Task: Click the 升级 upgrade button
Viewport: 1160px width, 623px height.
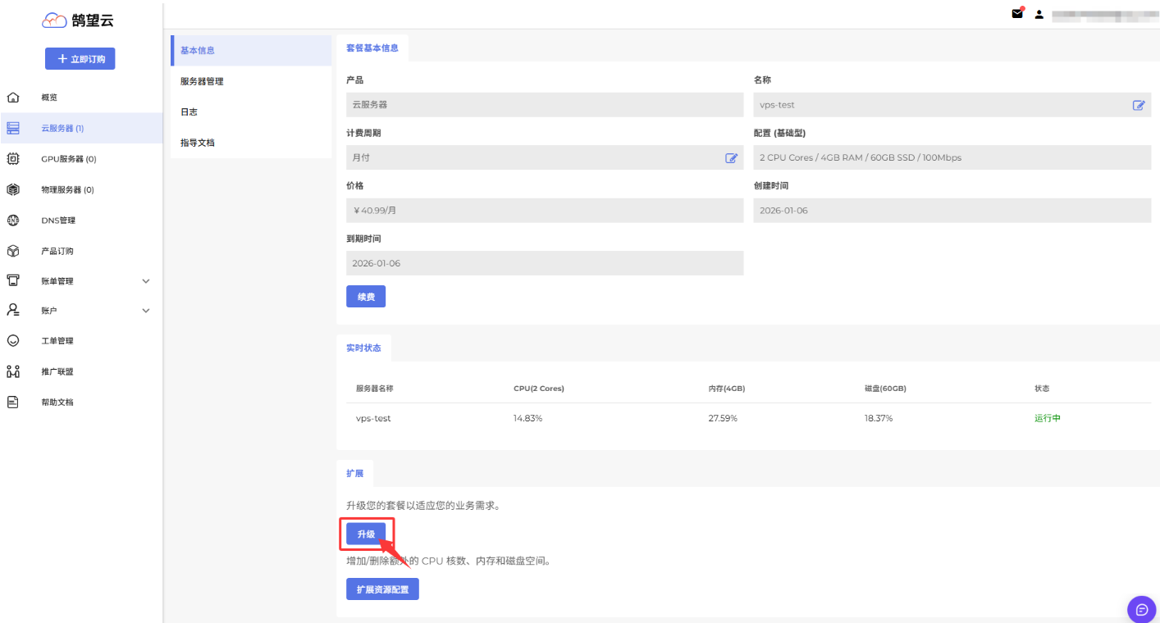Action: tap(366, 534)
